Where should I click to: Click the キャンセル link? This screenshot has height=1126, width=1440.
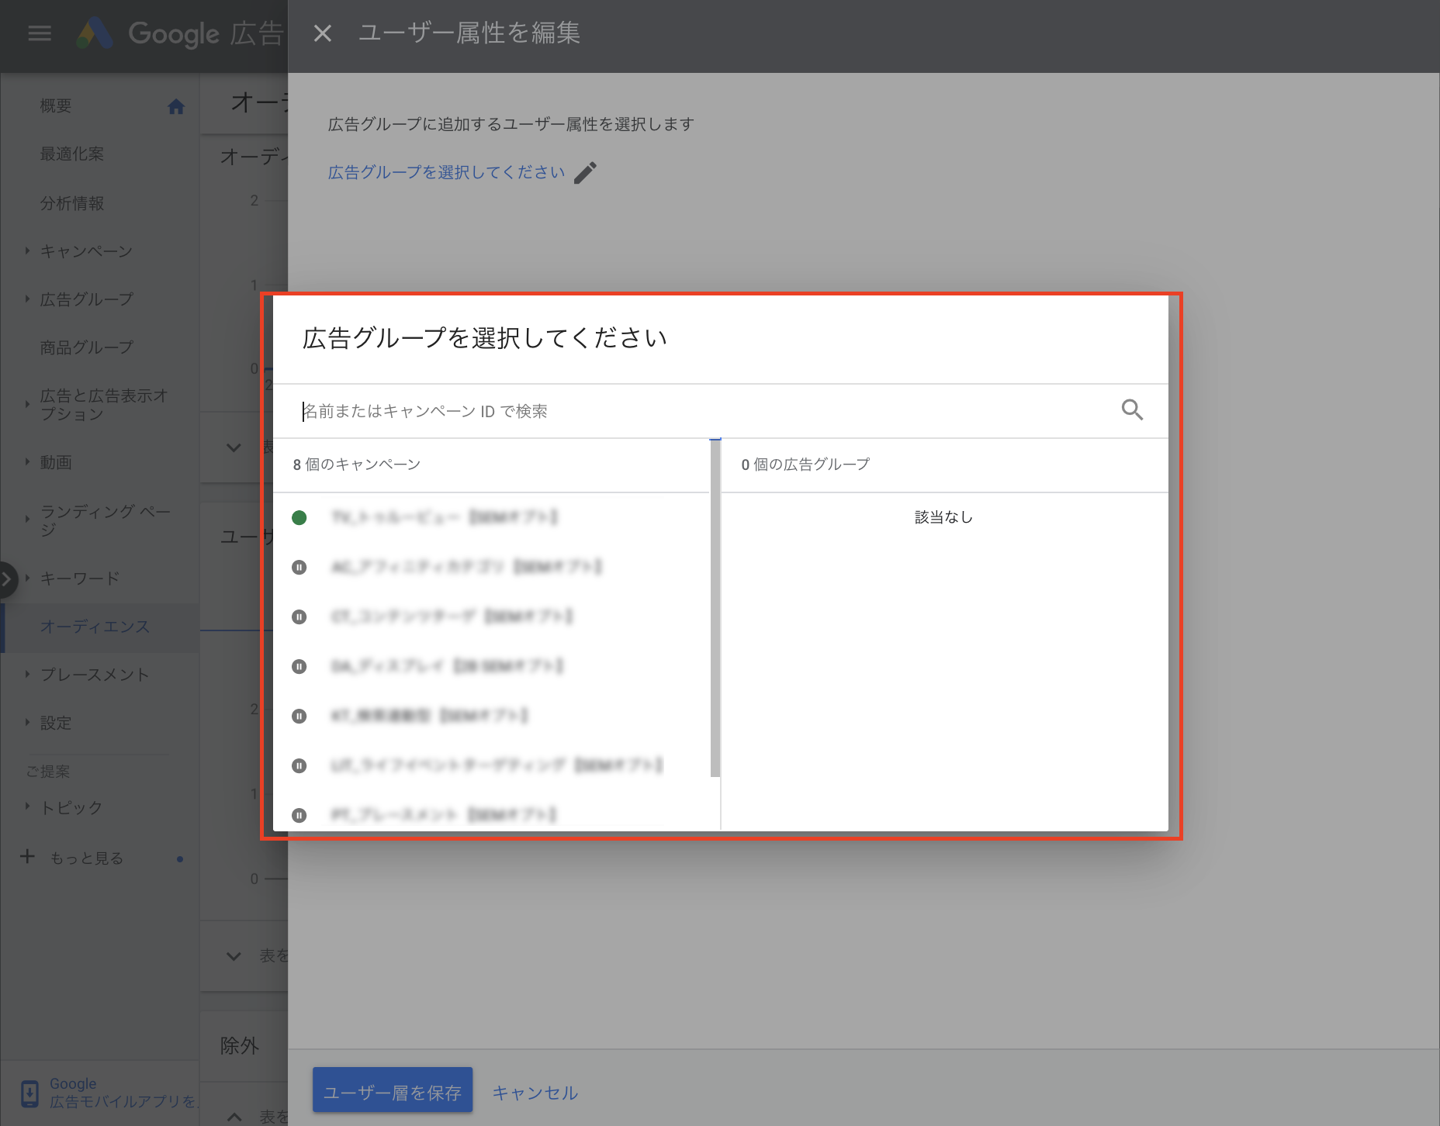pos(535,1091)
